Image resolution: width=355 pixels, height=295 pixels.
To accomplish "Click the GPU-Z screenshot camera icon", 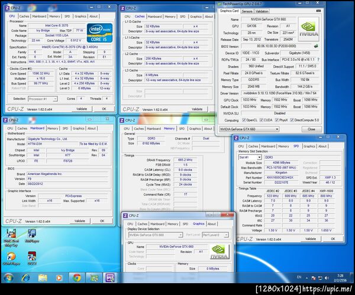I will [318, 11].
